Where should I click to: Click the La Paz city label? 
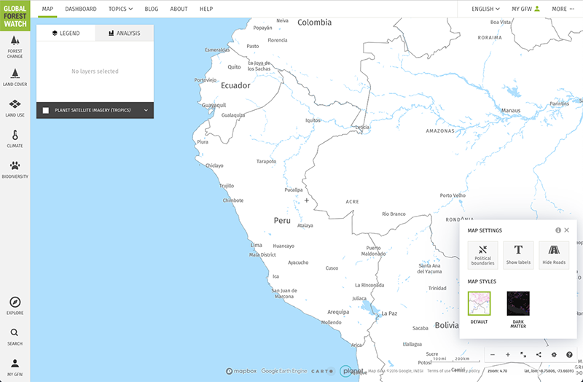click(389, 313)
